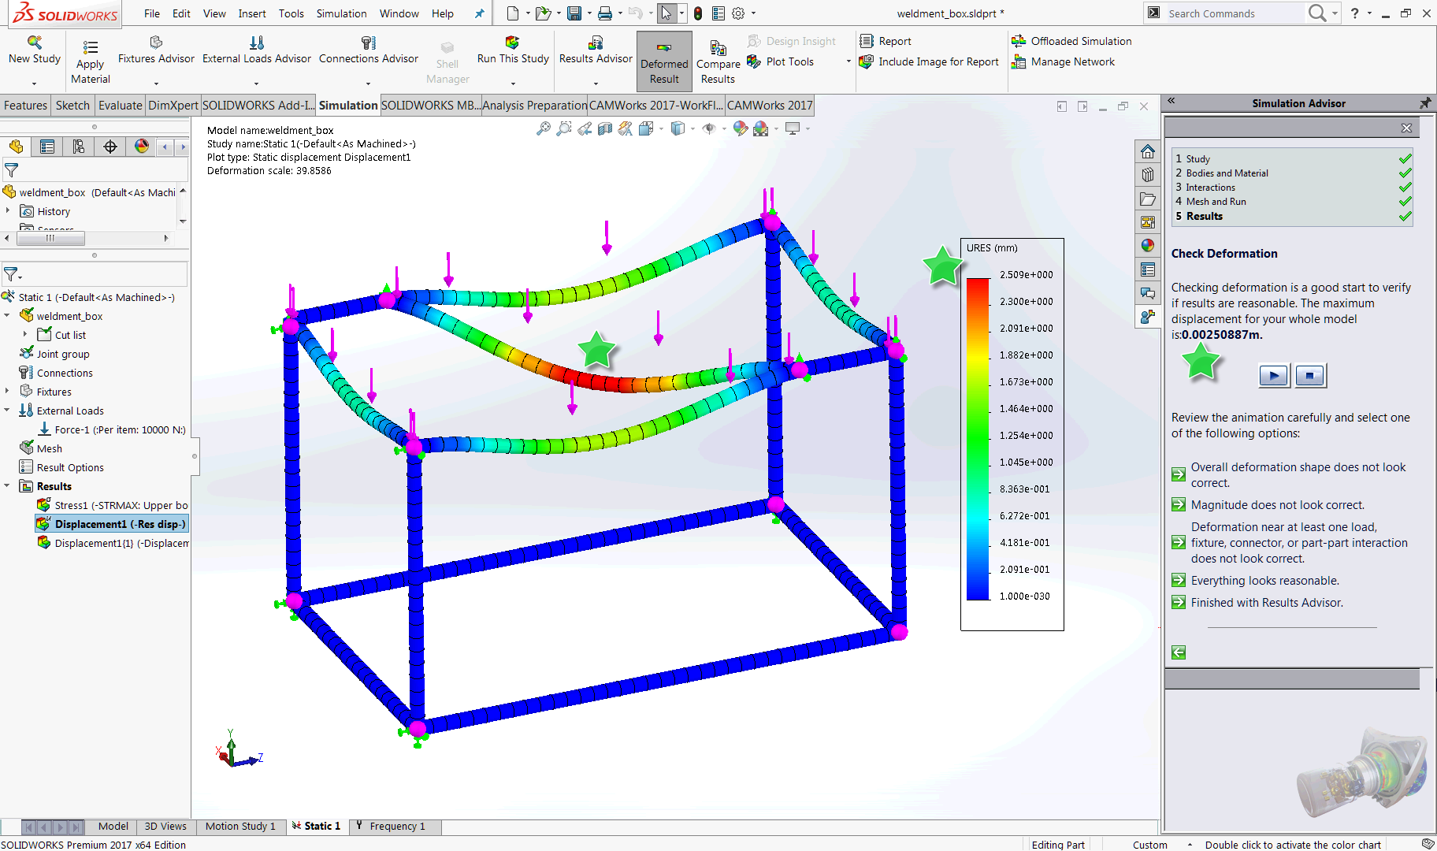Collapse the External Loads tree node
Image resolution: width=1437 pixels, height=851 pixels.
click(x=7, y=411)
